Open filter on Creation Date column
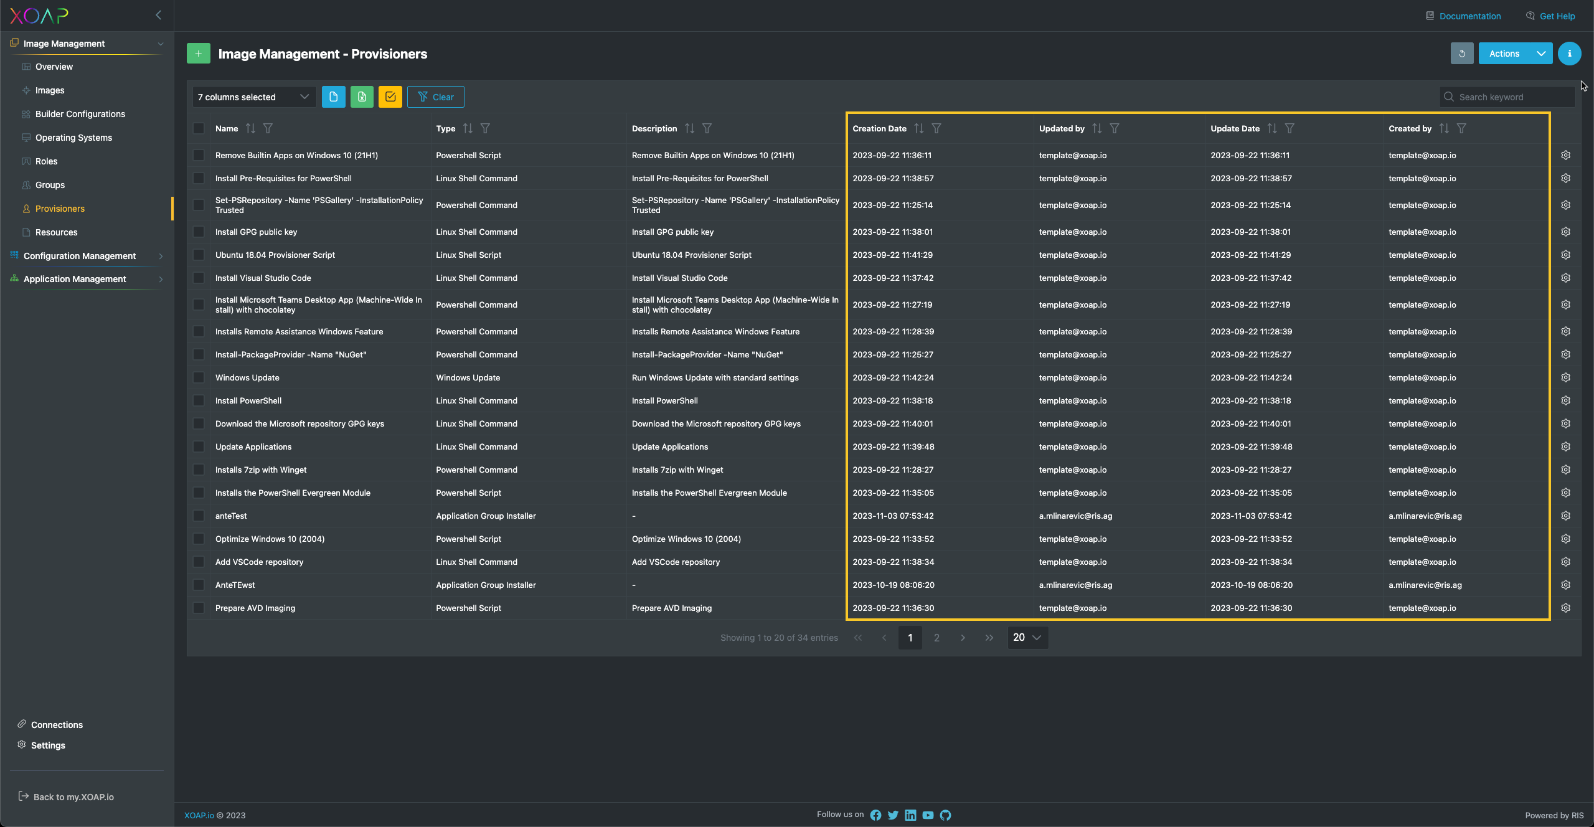The image size is (1594, 827). (x=936, y=128)
